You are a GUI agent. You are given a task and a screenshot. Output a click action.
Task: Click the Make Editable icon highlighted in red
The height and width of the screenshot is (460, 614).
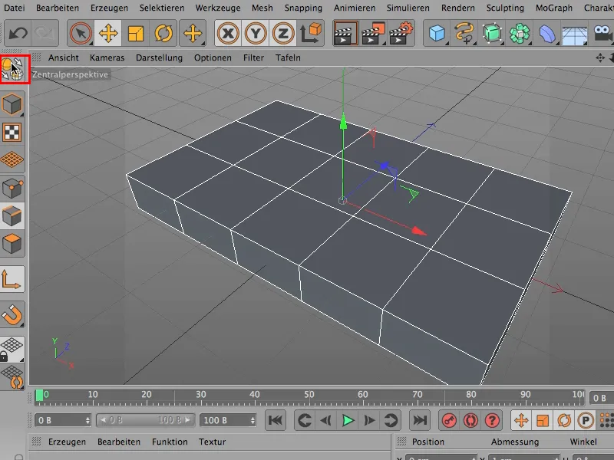(x=15, y=69)
